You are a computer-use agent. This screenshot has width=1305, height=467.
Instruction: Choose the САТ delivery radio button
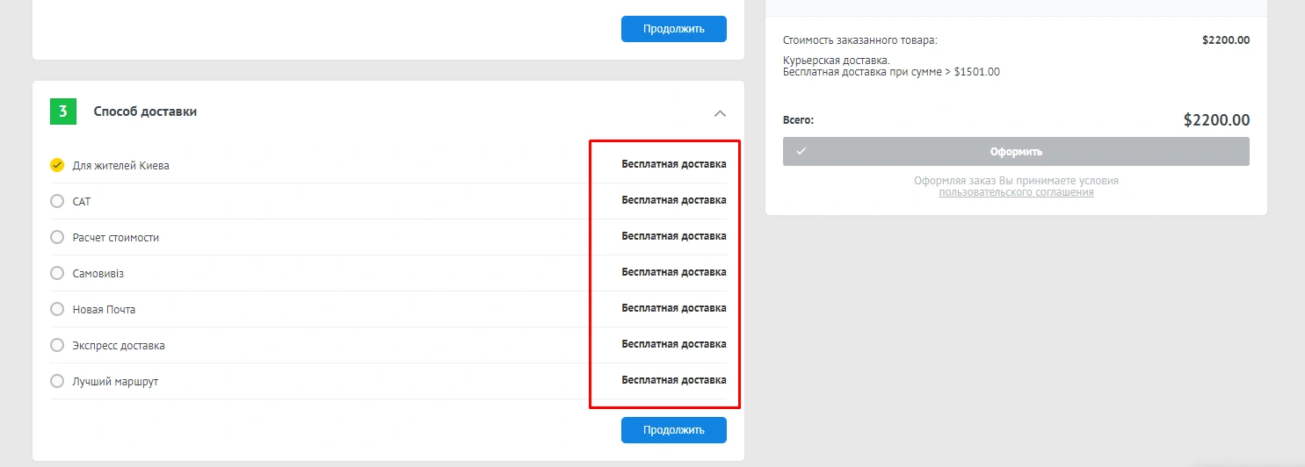click(57, 201)
